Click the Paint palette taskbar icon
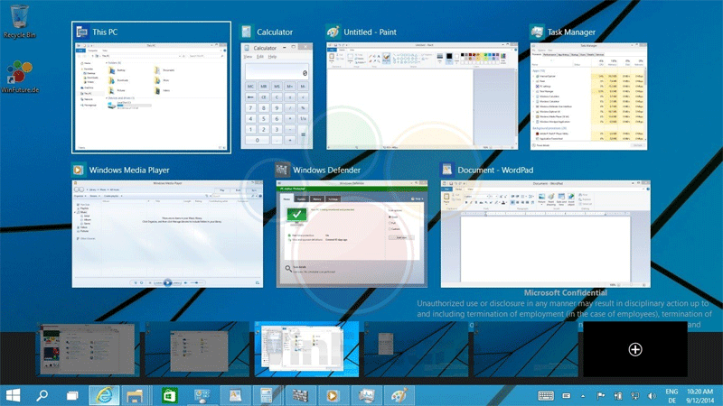 pyautogui.click(x=397, y=395)
